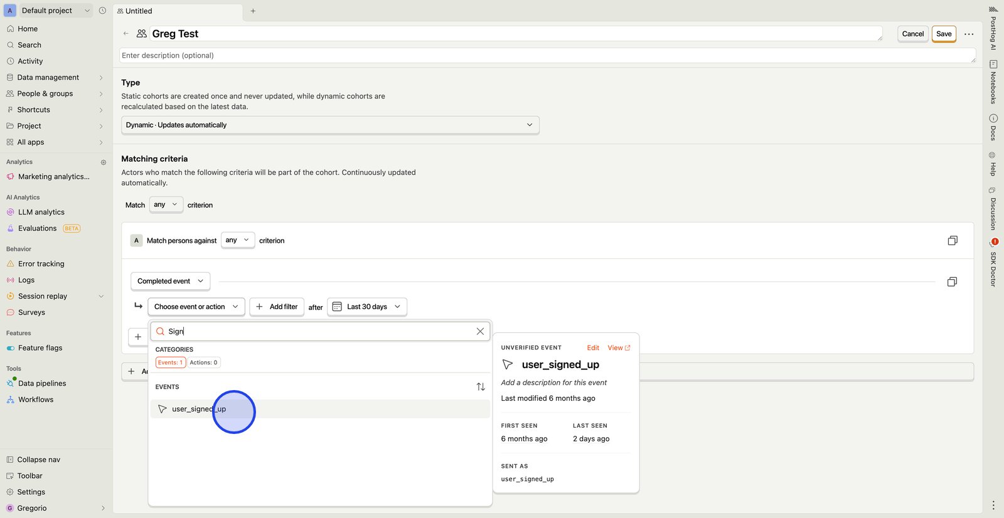The height and width of the screenshot is (518, 1004).
Task: Duplicate the Completed event criterion
Action: 952,282
